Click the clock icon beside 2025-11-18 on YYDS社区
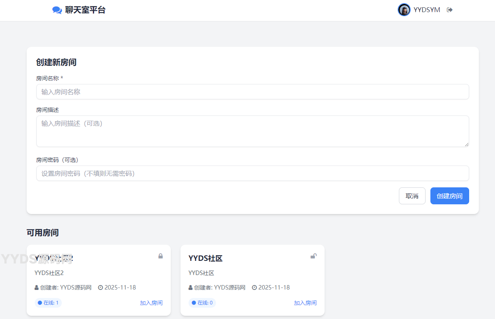The height and width of the screenshot is (319, 495). click(254, 288)
